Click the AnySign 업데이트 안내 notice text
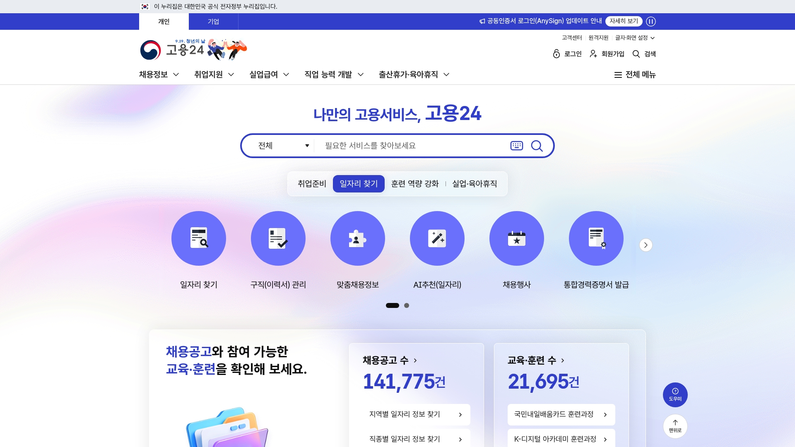The height and width of the screenshot is (447, 795). (x=544, y=21)
